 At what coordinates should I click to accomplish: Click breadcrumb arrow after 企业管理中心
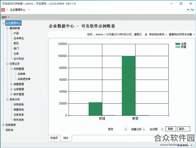(29, 10)
